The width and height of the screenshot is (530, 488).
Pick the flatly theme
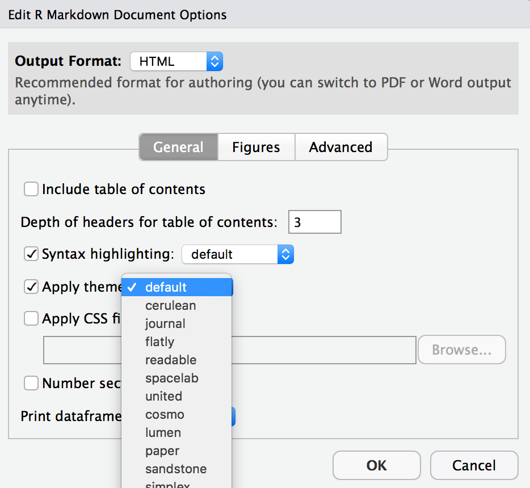[x=159, y=342]
